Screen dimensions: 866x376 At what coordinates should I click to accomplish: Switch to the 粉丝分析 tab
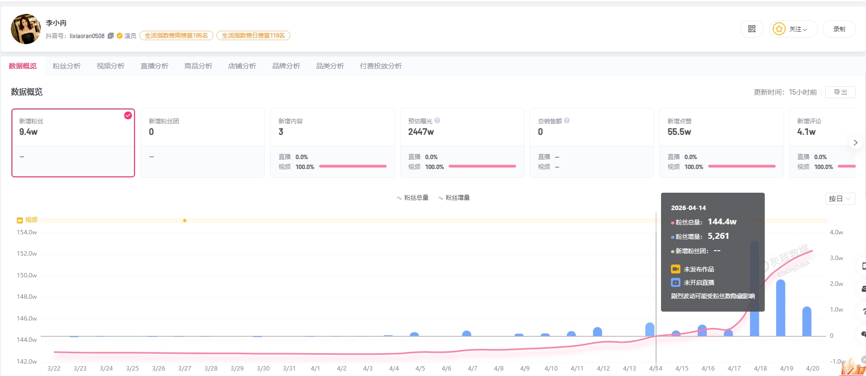click(67, 66)
